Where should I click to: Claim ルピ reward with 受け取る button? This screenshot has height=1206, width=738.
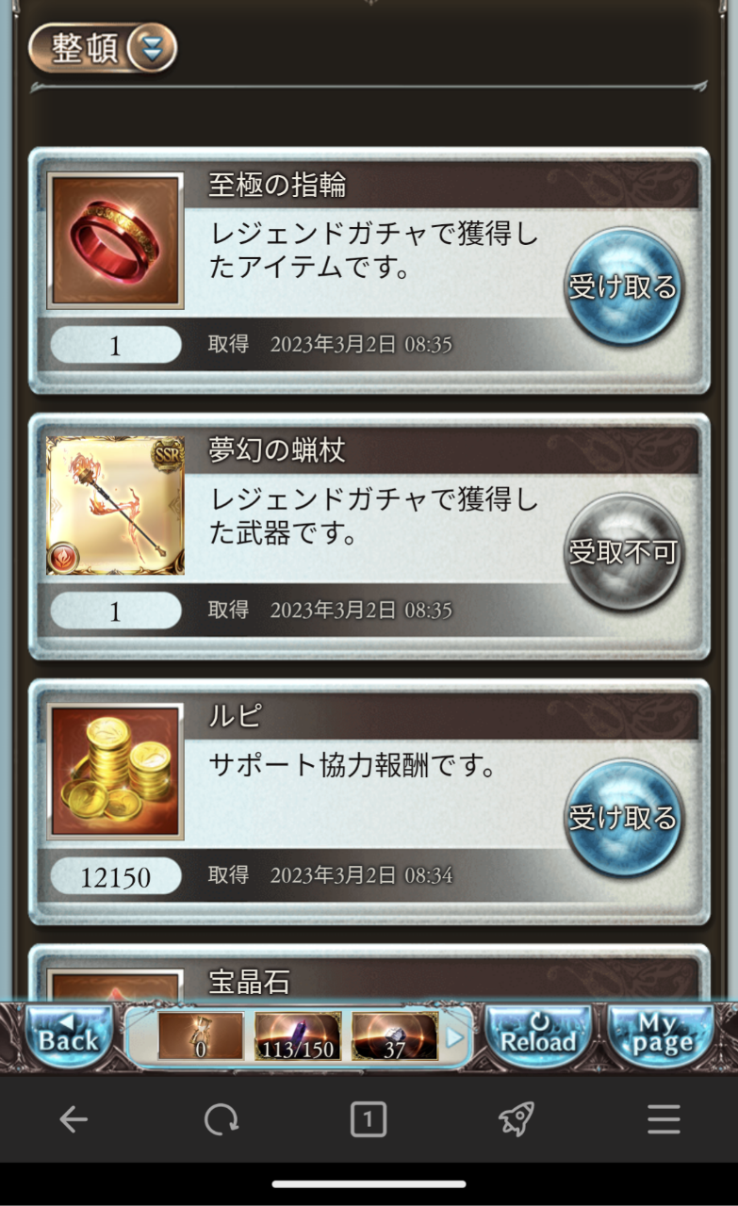[x=623, y=818]
